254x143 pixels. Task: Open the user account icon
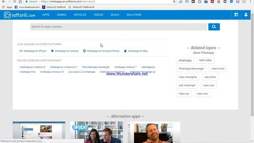point(246,15)
